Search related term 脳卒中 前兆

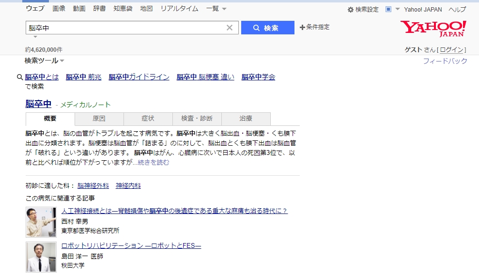pyautogui.click(x=83, y=77)
